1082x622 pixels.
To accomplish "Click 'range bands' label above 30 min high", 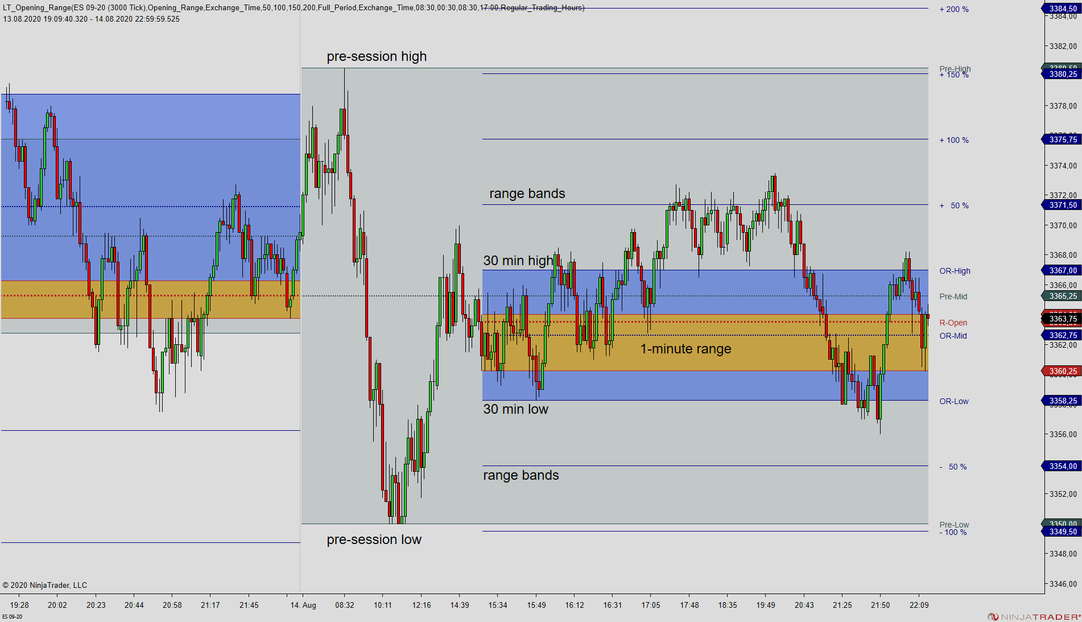I will click(527, 193).
